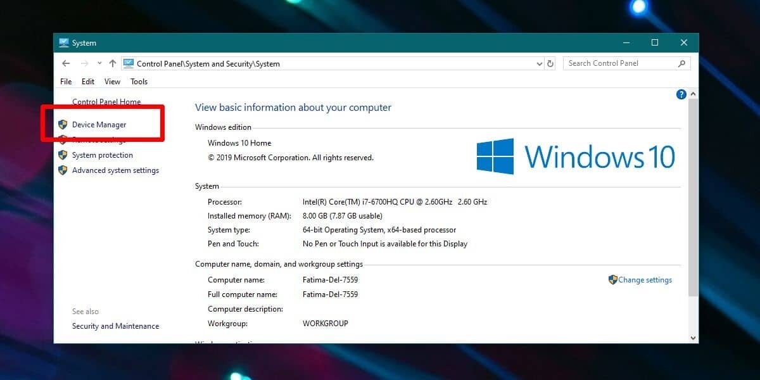Viewport: 760px width, 380px height.
Task: Click the text '8.00 GB (7.87 GB usable)'
Action: [343, 216]
